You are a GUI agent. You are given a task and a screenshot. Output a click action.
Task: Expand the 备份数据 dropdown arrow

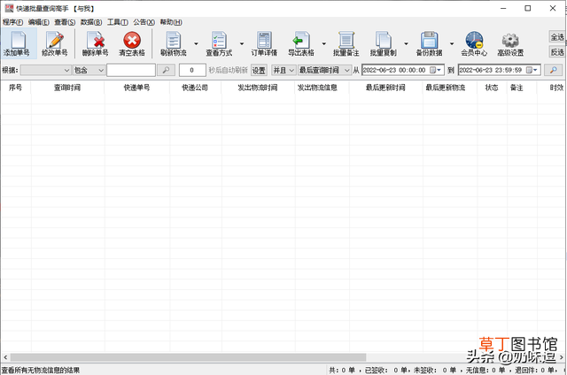tap(452, 43)
